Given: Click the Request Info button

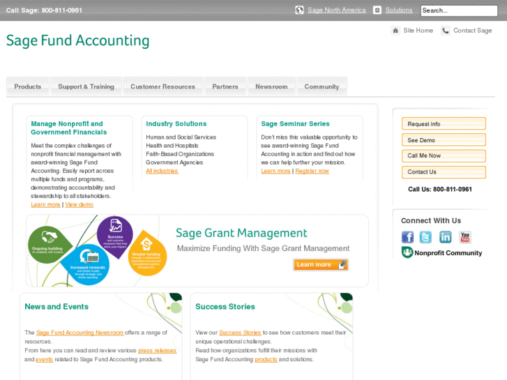Looking at the screenshot, I should [444, 124].
